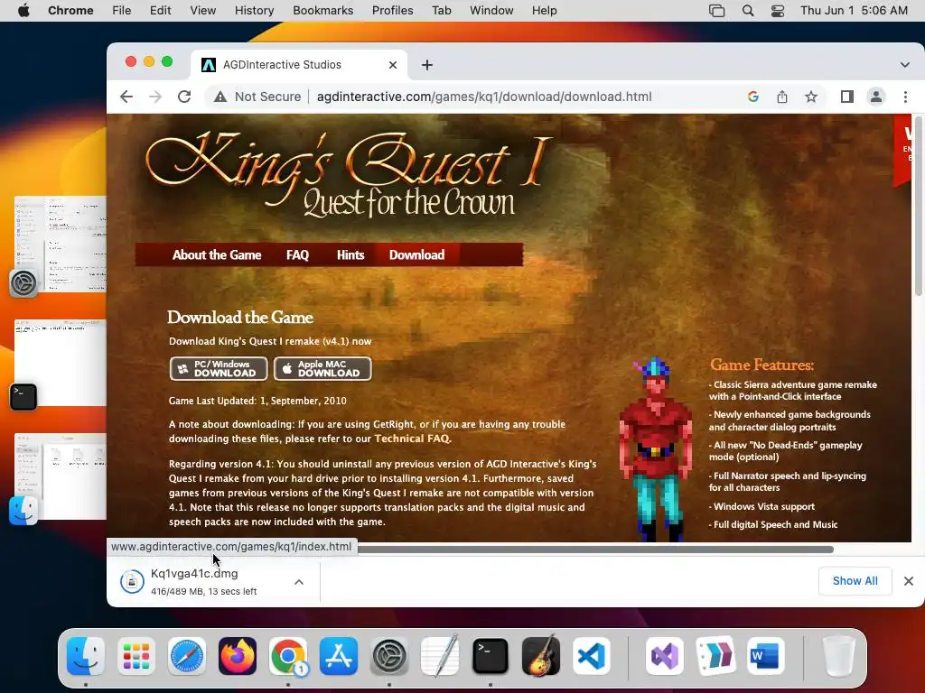Open Control Center icon

(x=778, y=11)
